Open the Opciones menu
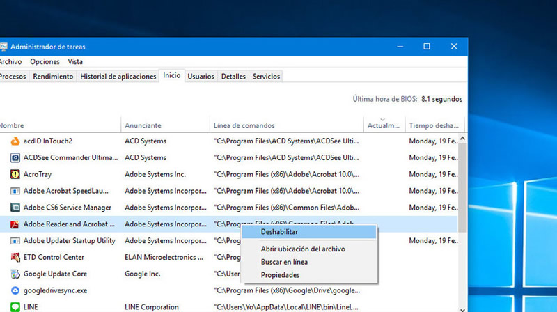The width and height of the screenshot is (557, 312). [45, 61]
